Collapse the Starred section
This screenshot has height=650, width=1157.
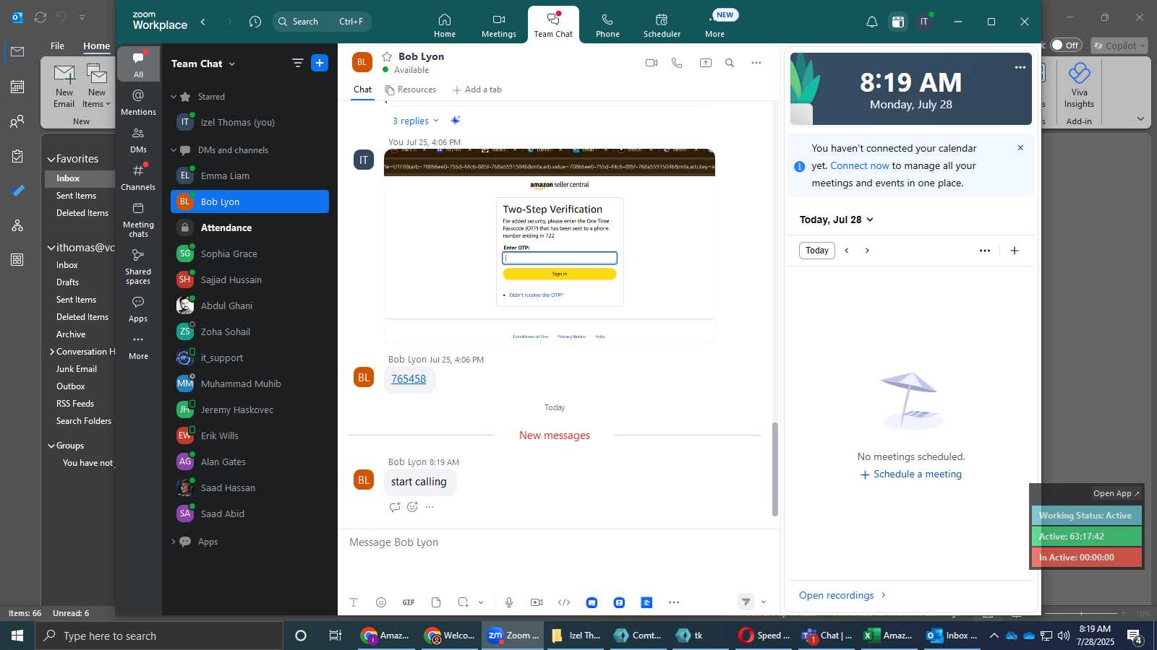coord(174,97)
